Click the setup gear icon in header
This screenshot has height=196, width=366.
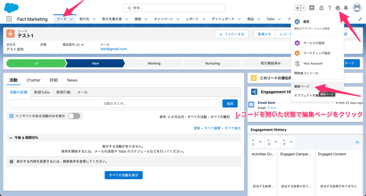(x=338, y=8)
